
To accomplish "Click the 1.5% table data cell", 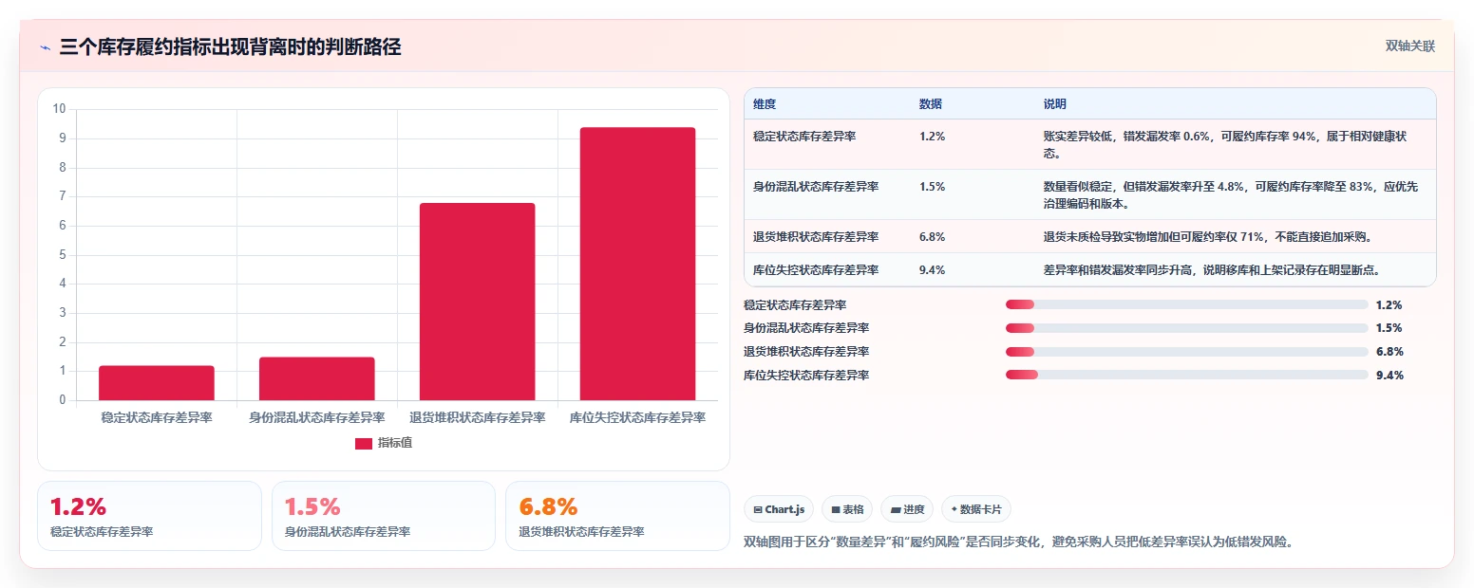I will tap(932, 187).
